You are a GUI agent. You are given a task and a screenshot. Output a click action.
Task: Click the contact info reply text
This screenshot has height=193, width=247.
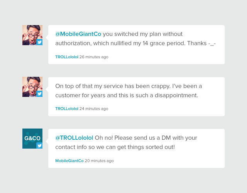(x=126, y=142)
